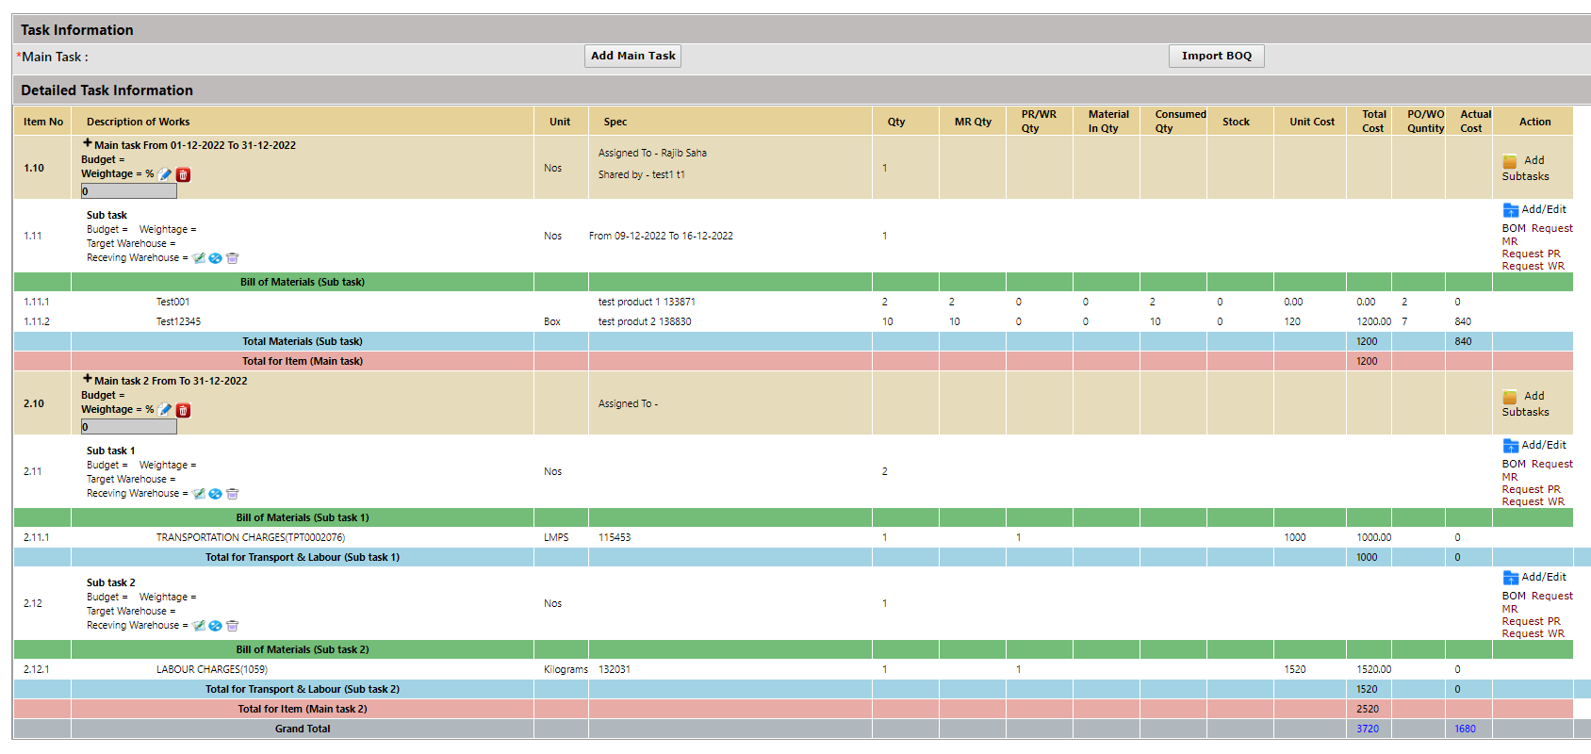
Task: Click the edit pencil icon for Main task 2
Action: pos(165,410)
